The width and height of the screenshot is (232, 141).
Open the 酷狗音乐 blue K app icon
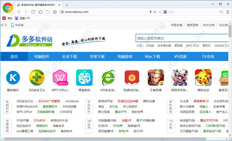[13, 78]
